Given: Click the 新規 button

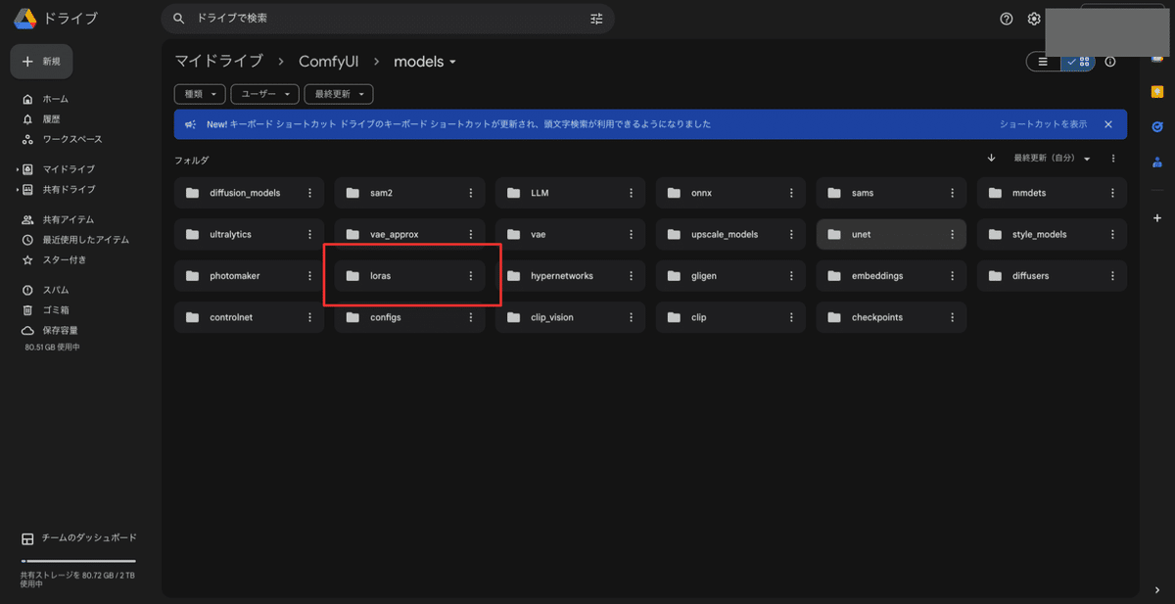Looking at the screenshot, I should [x=41, y=61].
